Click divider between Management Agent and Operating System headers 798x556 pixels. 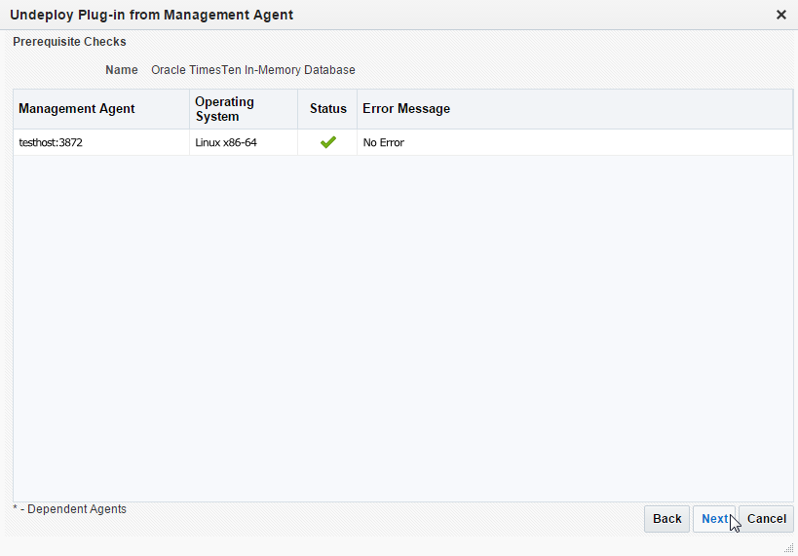(x=189, y=109)
